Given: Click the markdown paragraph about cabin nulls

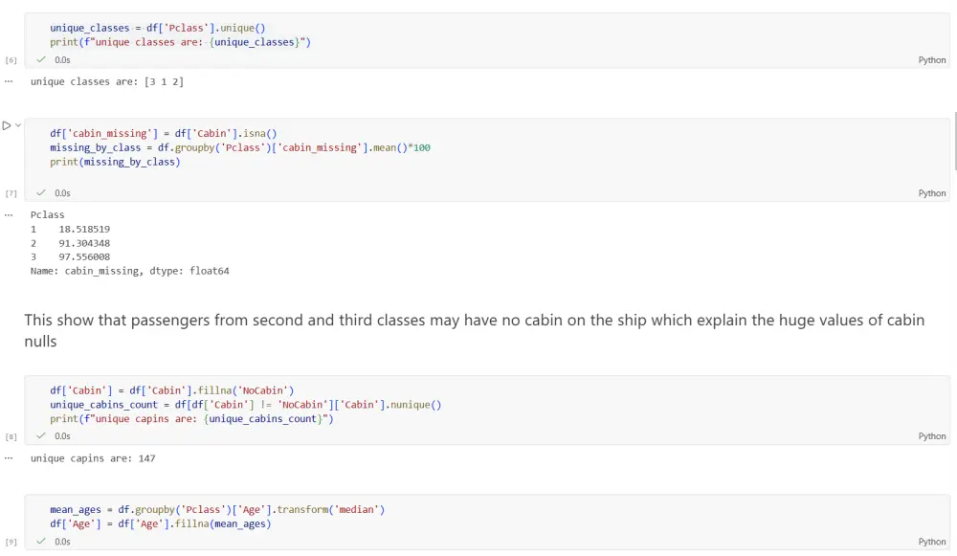Looking at the screenshot, I should (x=475, y=330).
